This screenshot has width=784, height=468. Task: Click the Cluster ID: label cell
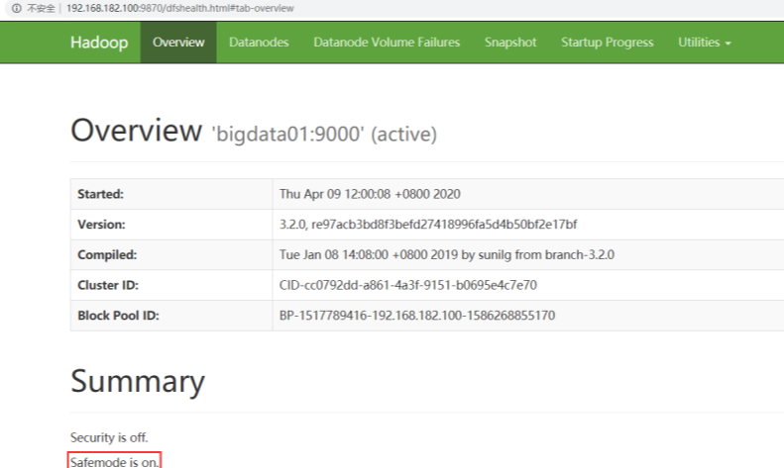tap(171, 285)
